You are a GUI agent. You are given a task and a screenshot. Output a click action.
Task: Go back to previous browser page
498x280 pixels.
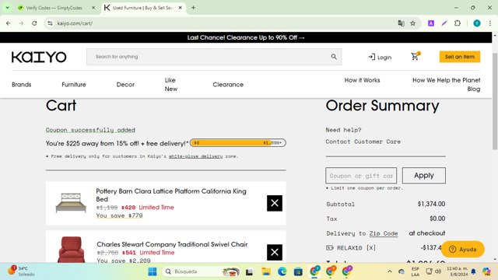point(9,23)
